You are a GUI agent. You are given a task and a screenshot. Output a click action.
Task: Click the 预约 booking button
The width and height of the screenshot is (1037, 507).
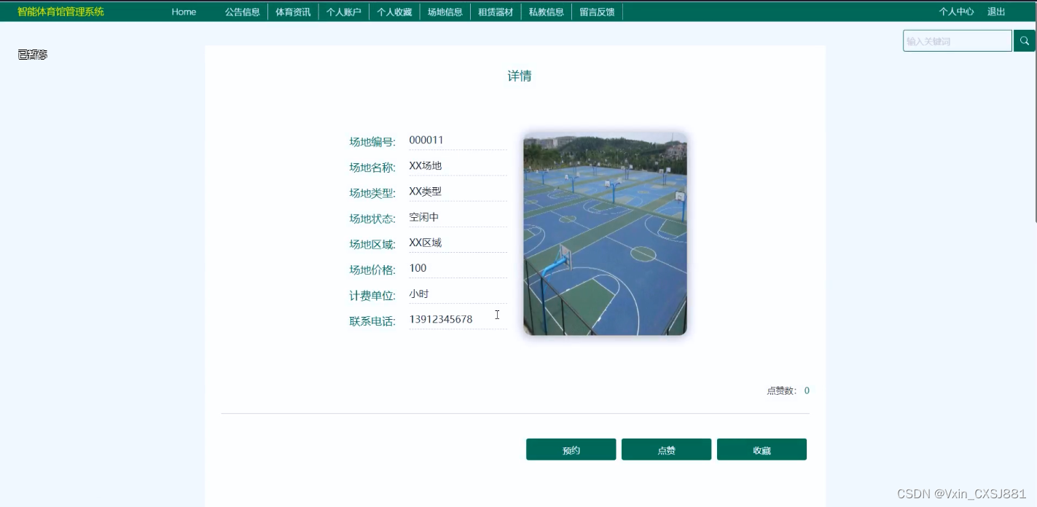pos(571,449)
